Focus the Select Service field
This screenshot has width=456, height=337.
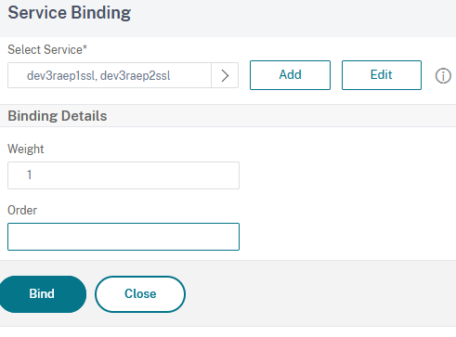tap(110, 75)
